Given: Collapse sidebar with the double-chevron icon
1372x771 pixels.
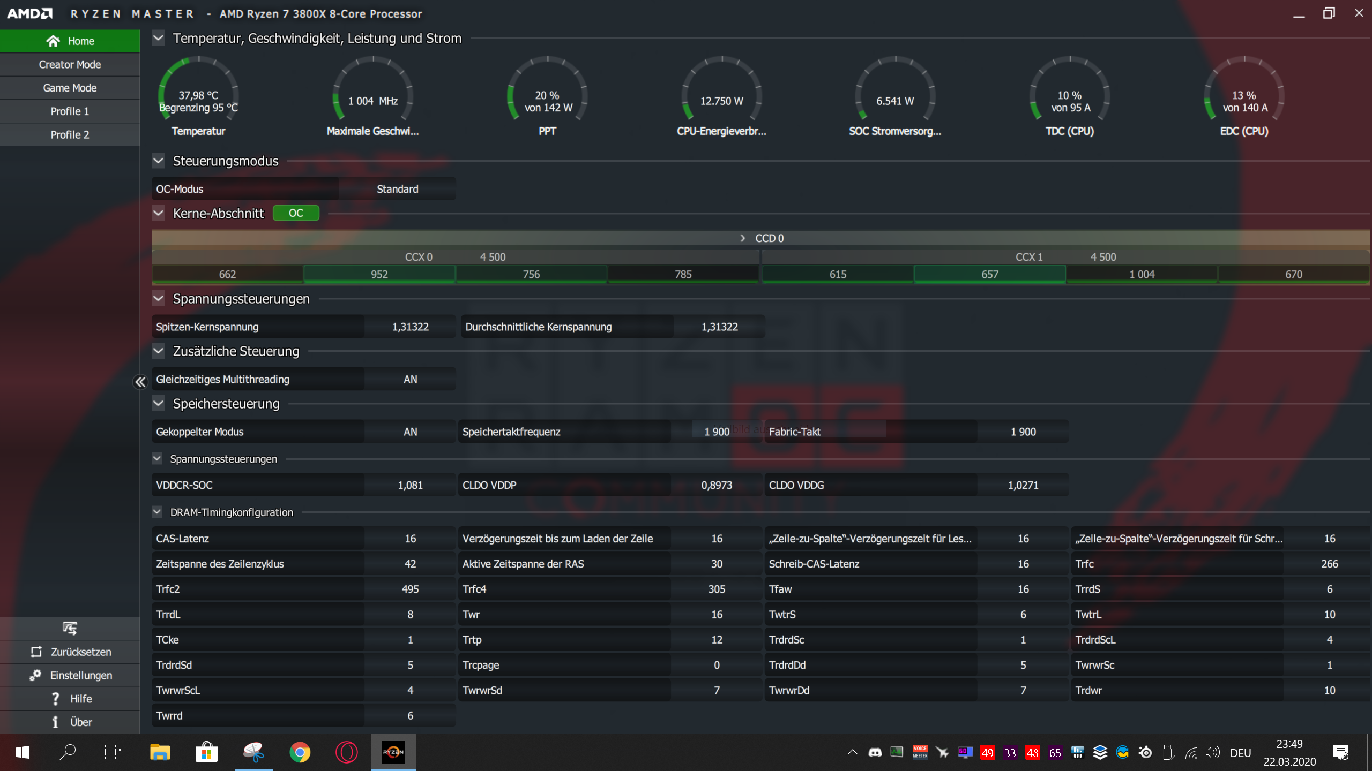Looking at the screenshot, I should click(x=140, y=382).
